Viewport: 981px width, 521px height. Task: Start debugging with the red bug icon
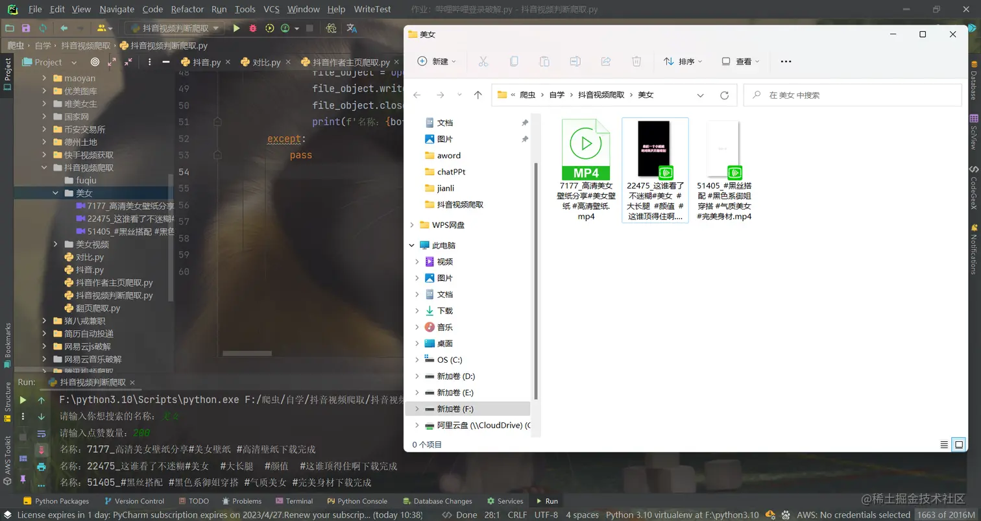(x=253, y=29)
